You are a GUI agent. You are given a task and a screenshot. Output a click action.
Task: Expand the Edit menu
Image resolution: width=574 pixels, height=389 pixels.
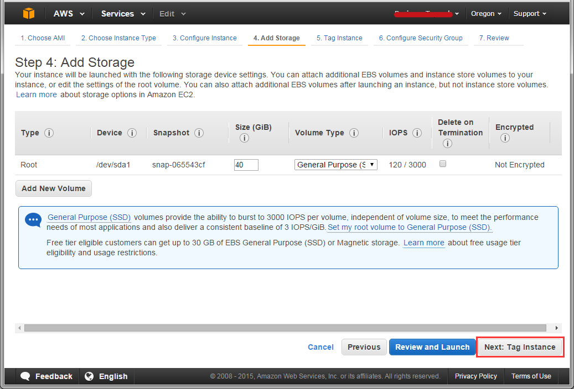(172, 13)
